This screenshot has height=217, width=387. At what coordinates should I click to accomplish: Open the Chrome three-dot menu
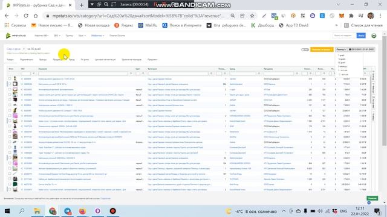coord(380,16)
